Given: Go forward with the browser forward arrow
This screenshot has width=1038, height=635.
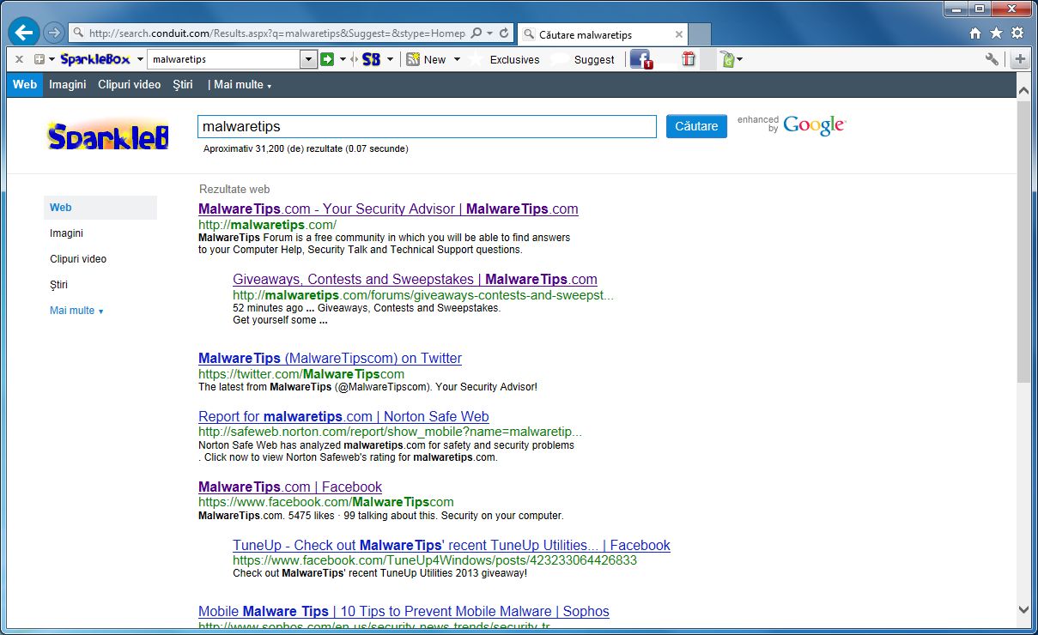Looking at the screenshot, I should pos(54,33).
